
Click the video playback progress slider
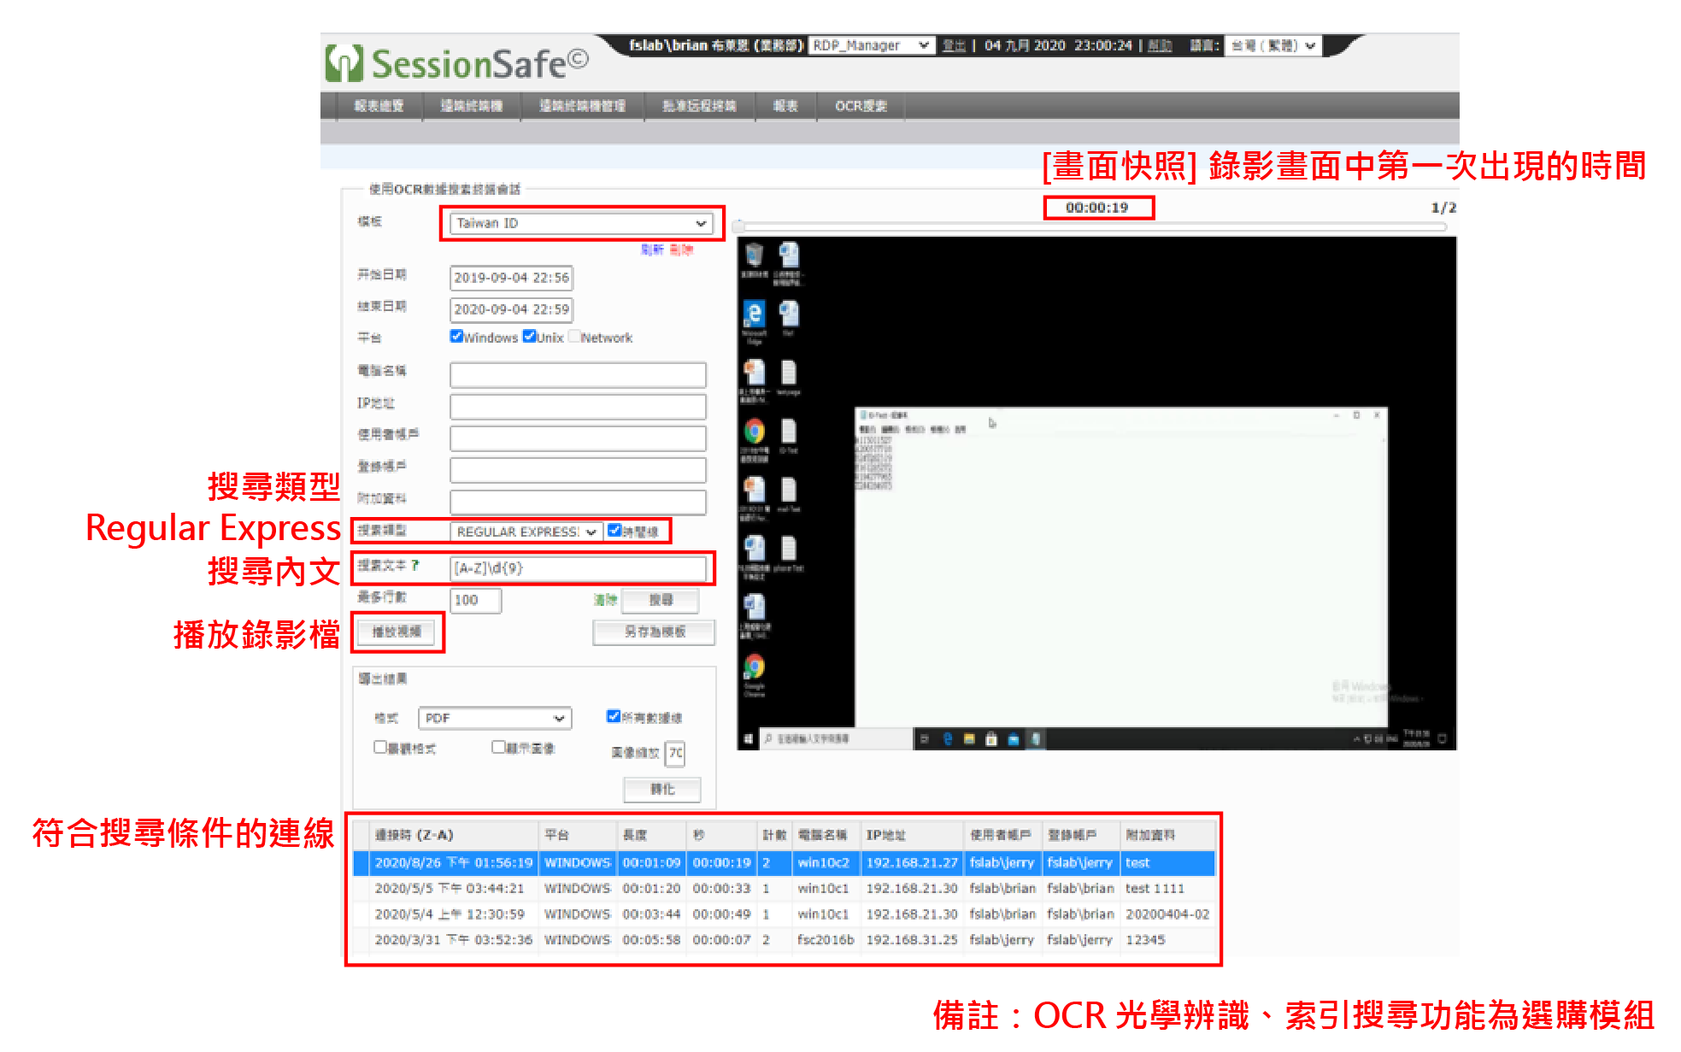click(x=1092, y=227)
